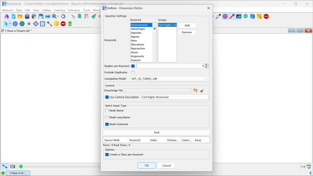Open the Edit menu
Image resolution: width=313 pixels, height=176 pixels.
point(27,10)
